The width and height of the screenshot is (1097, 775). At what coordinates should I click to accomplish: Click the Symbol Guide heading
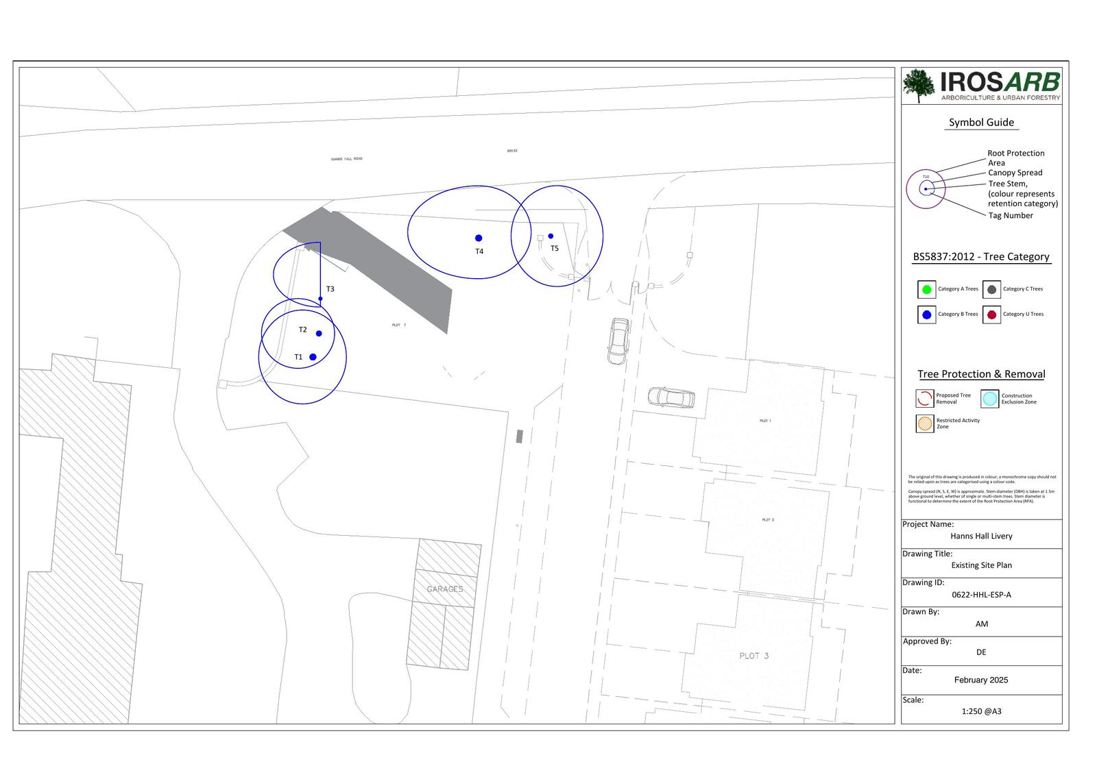coord(981,123)
